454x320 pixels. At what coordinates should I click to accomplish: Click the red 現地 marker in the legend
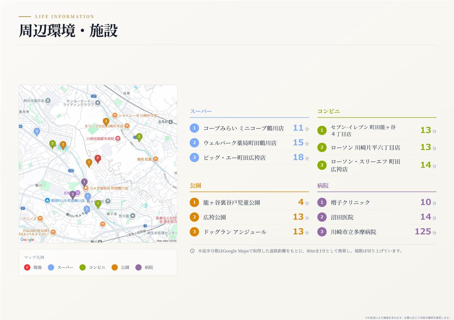[27, 267]
